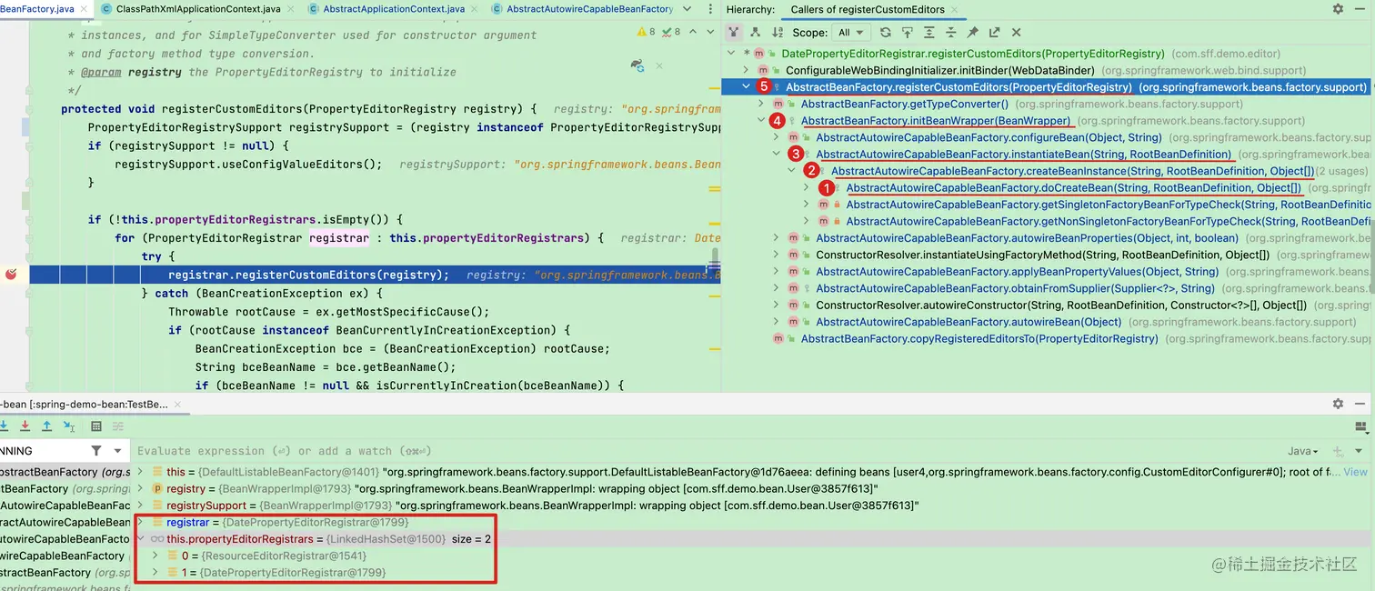The width and height of the screenshot is (1375, 591).
Task: Expand element 0 ResourceEditorRegistrar
Action: click(x=156, y=556)
